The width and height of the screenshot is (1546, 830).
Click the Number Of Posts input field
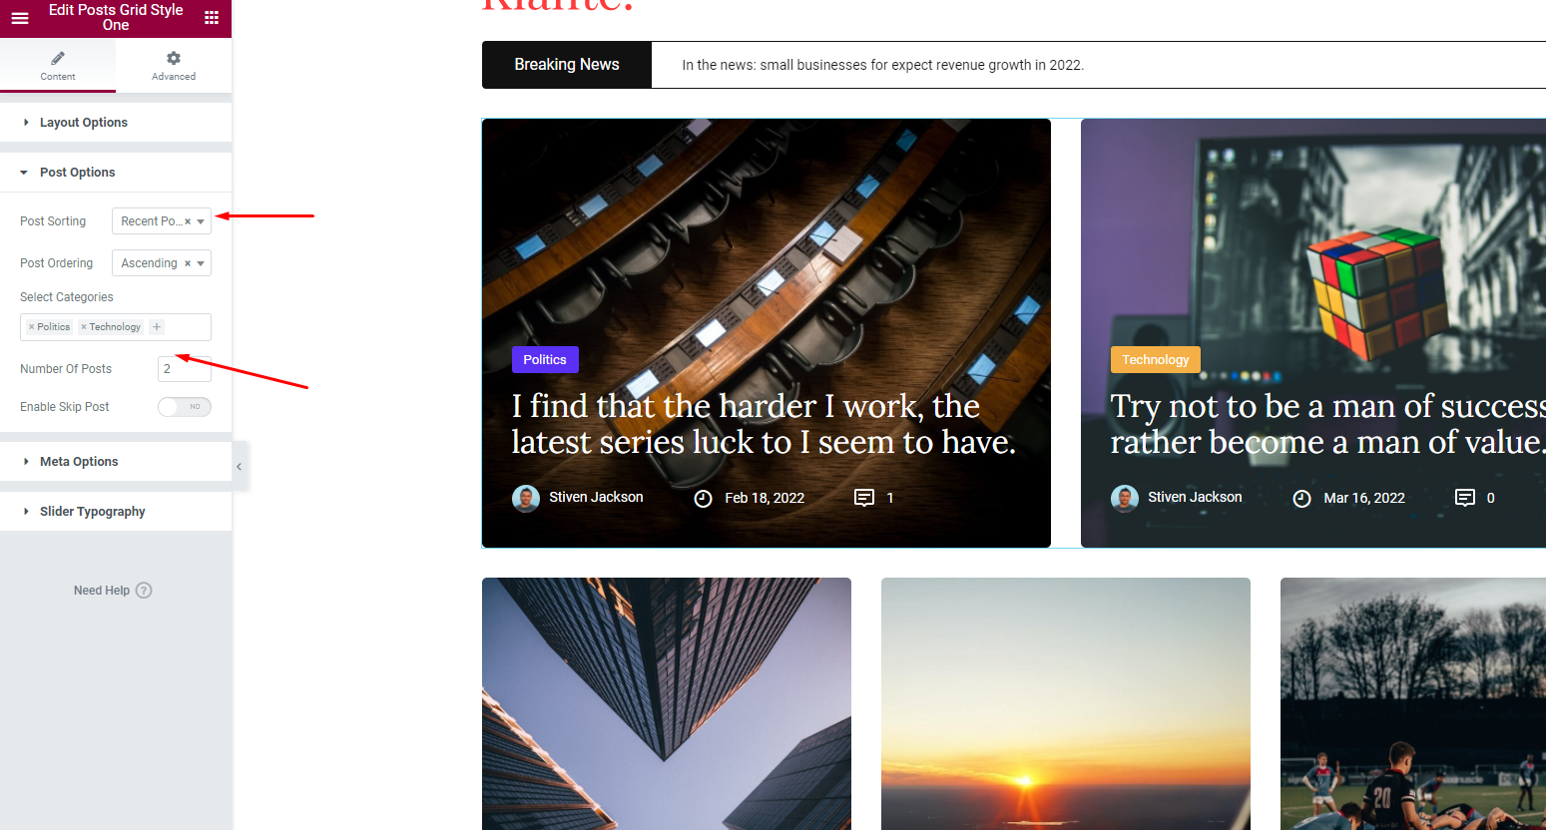(x=185, y=369)
